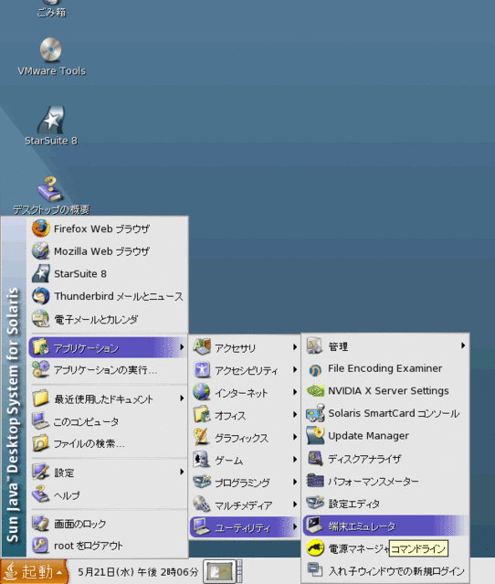Click the パフォーマンスメーター label
The width and height of the screenshot is (495, 584).
(374, 482)
